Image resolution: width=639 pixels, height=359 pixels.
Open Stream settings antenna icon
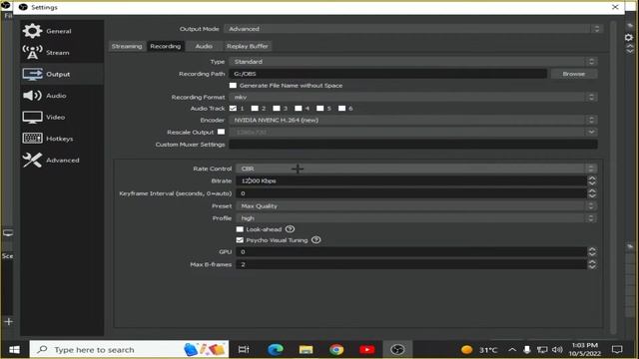point(32,53)
